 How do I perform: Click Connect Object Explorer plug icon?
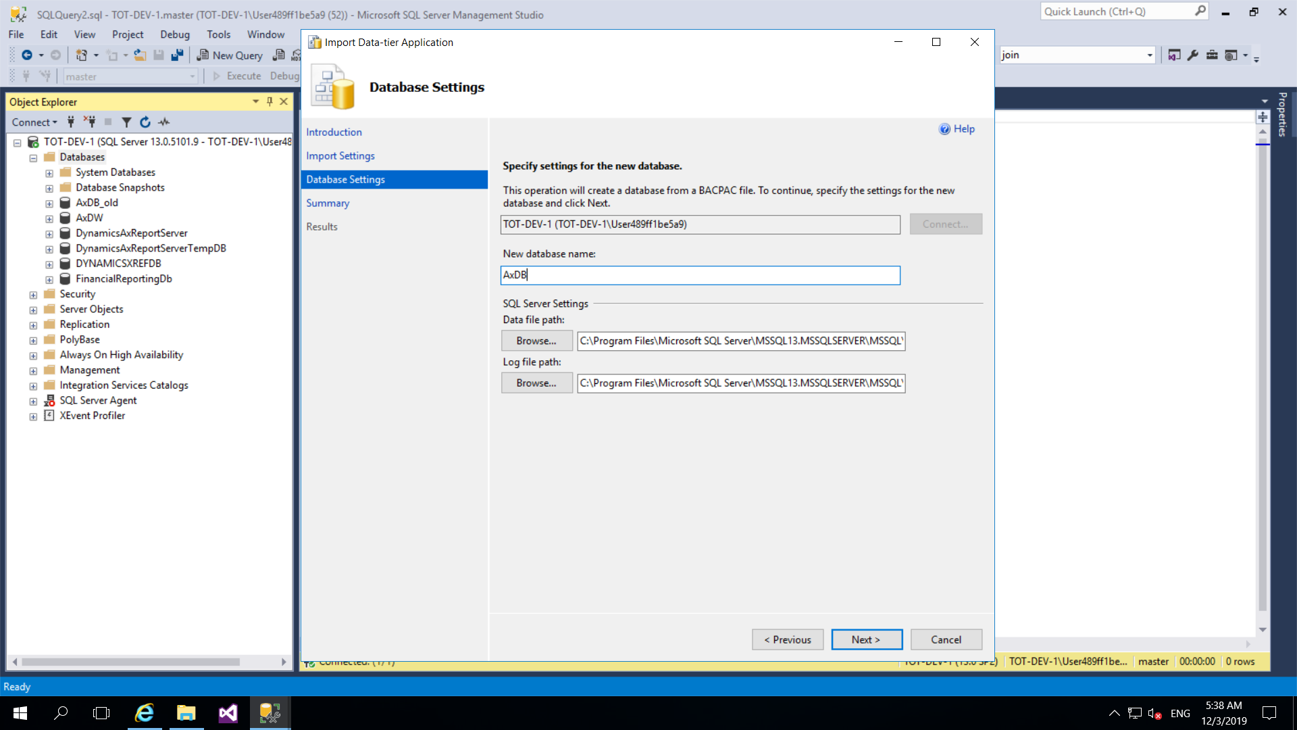coord(71,122)
